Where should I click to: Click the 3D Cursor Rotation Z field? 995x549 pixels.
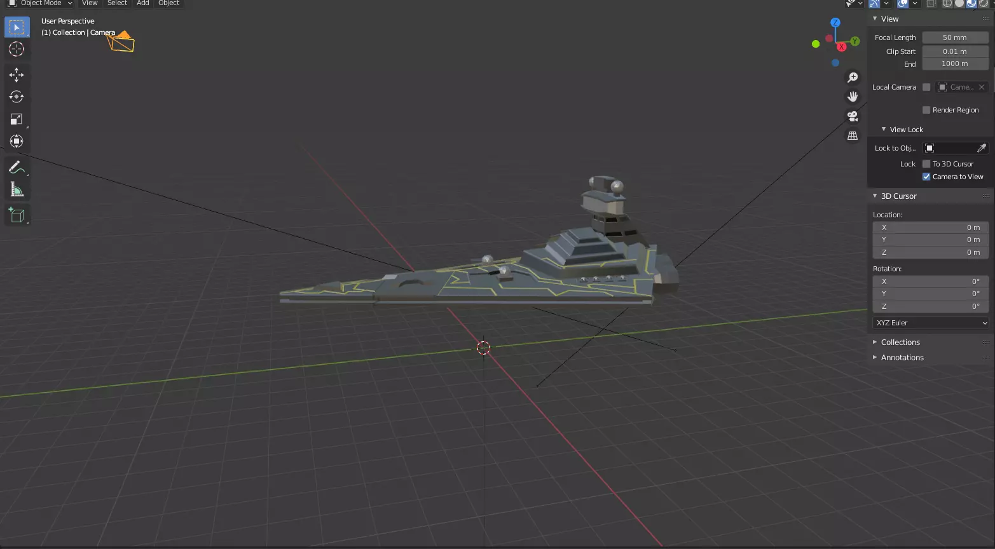[931, 306]
